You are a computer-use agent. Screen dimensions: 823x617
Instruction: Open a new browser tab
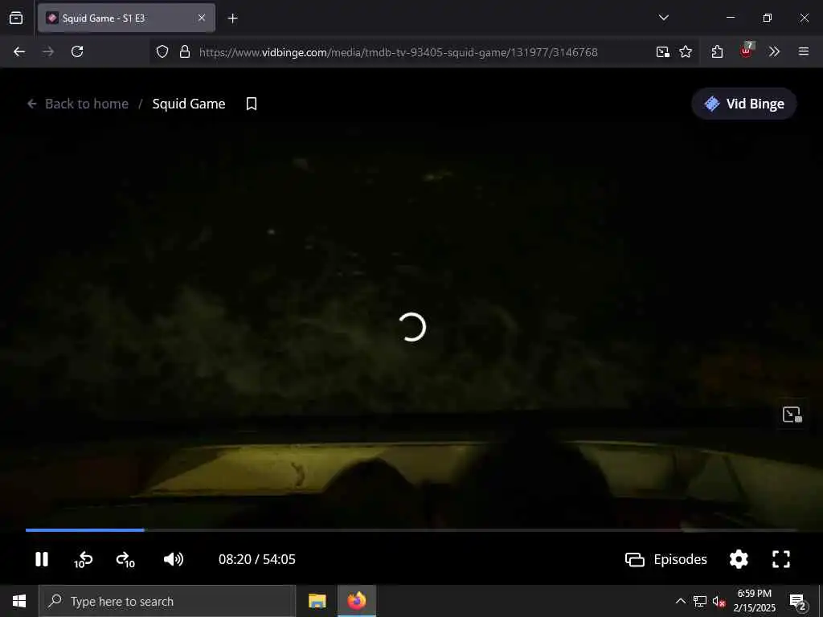tap(232, 18)
